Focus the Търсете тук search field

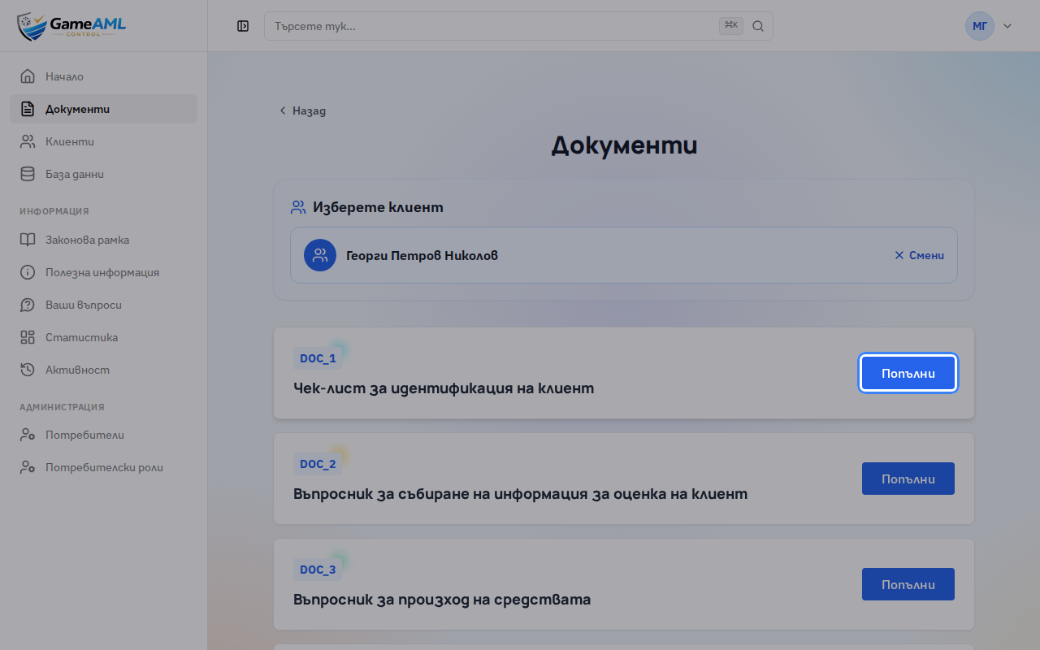(518, 26)
